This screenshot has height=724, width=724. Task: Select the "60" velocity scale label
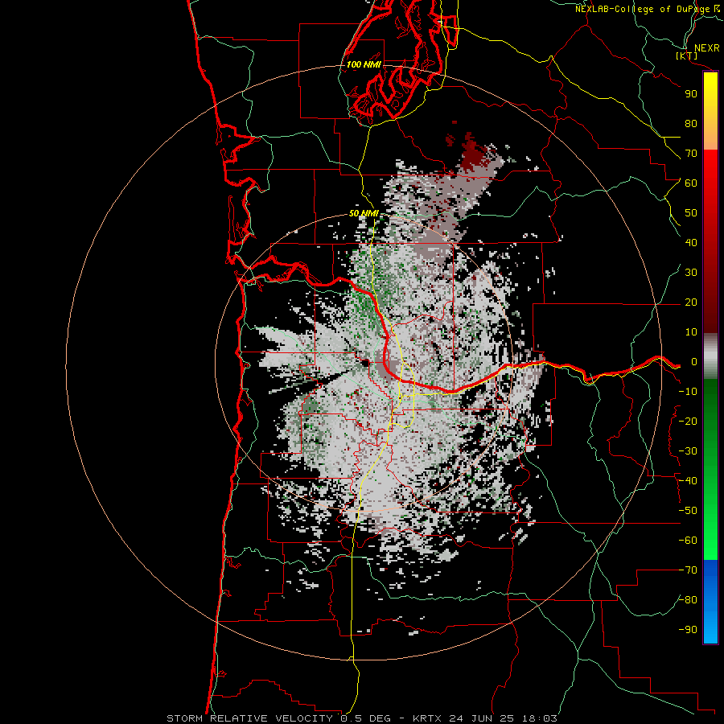tap(691, 183)
